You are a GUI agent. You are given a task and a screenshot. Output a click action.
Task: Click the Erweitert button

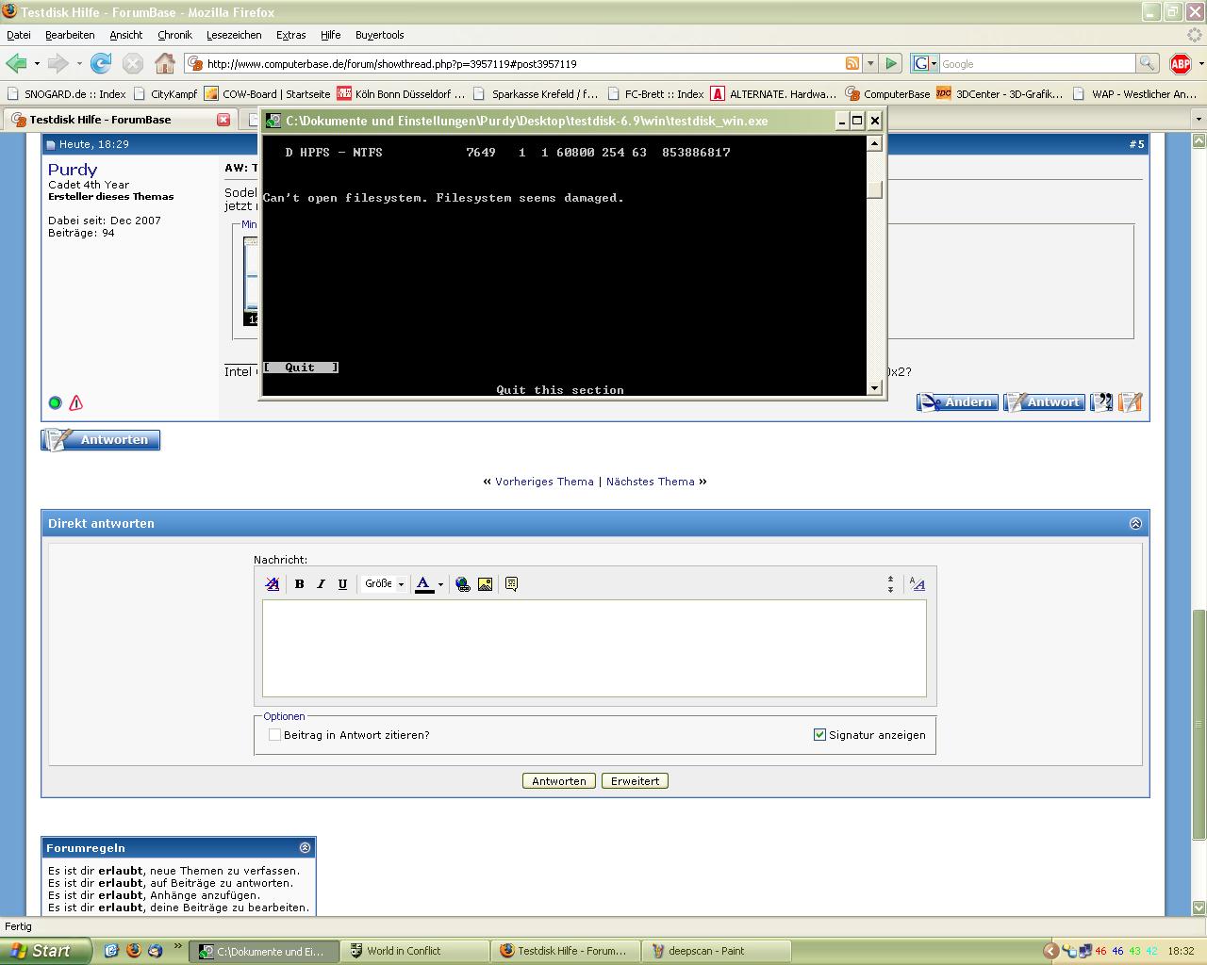(x=635, y=781)
